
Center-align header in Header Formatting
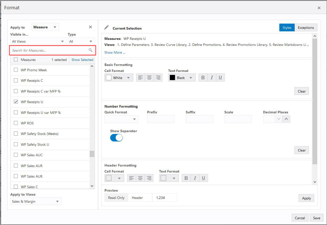click(140, 178)
